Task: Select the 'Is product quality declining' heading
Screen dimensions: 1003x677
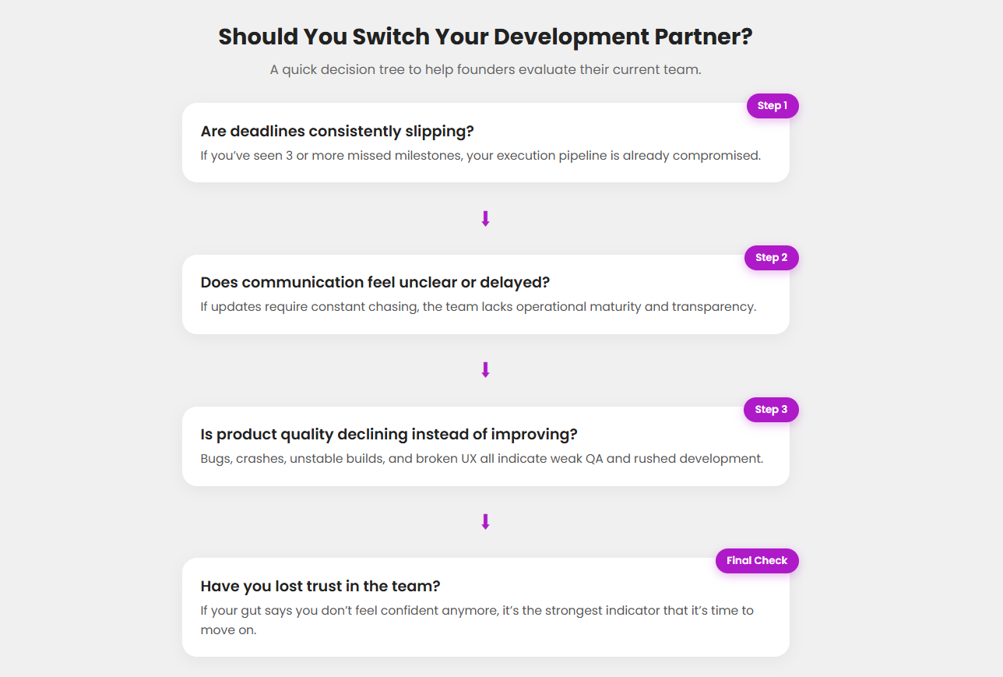Action: (389, 434)
